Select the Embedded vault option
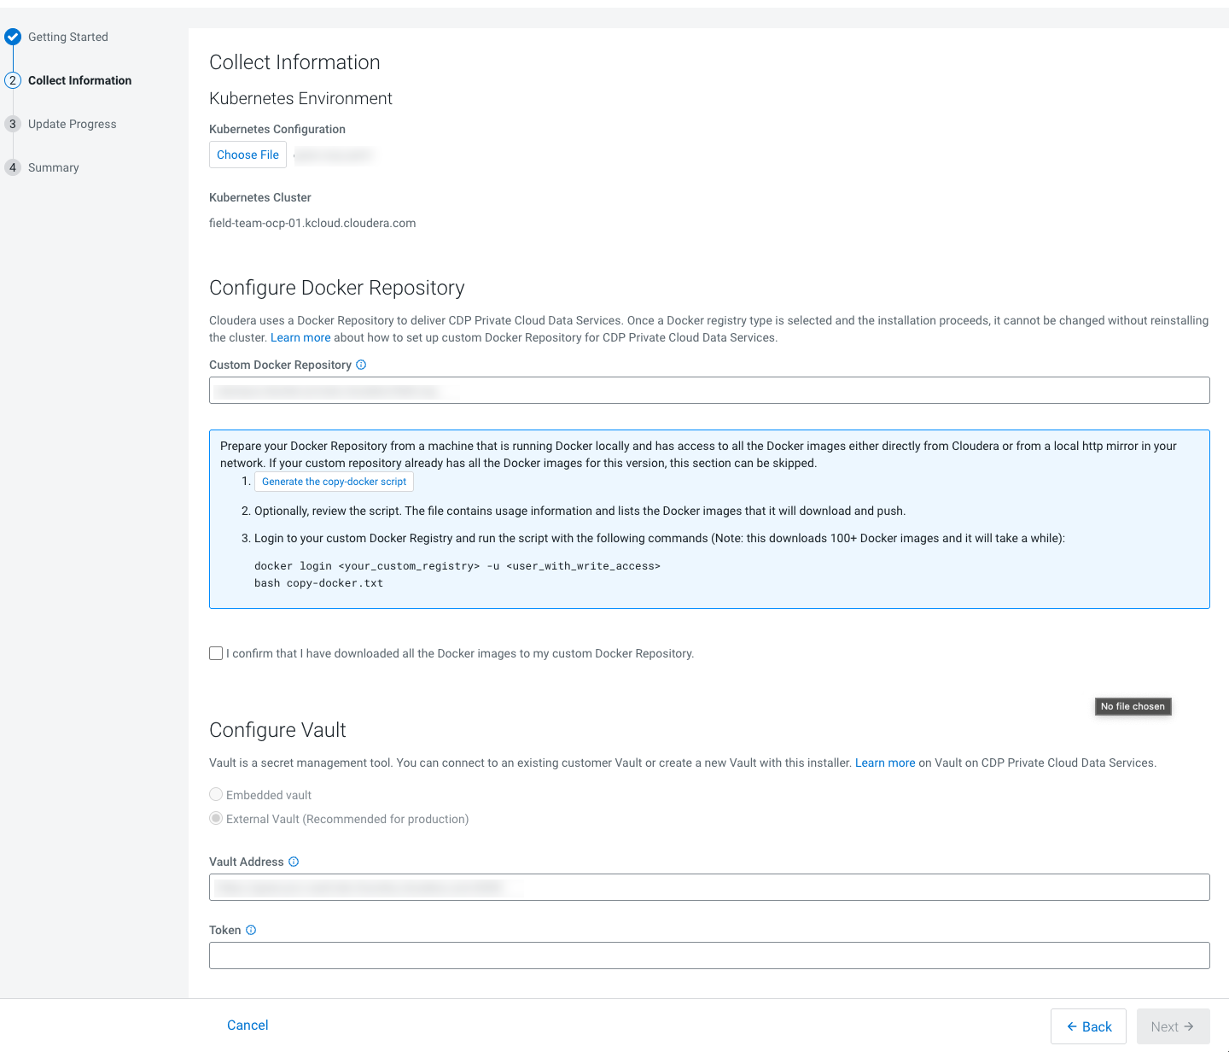1229x1052 pixels. coord(216,794)
